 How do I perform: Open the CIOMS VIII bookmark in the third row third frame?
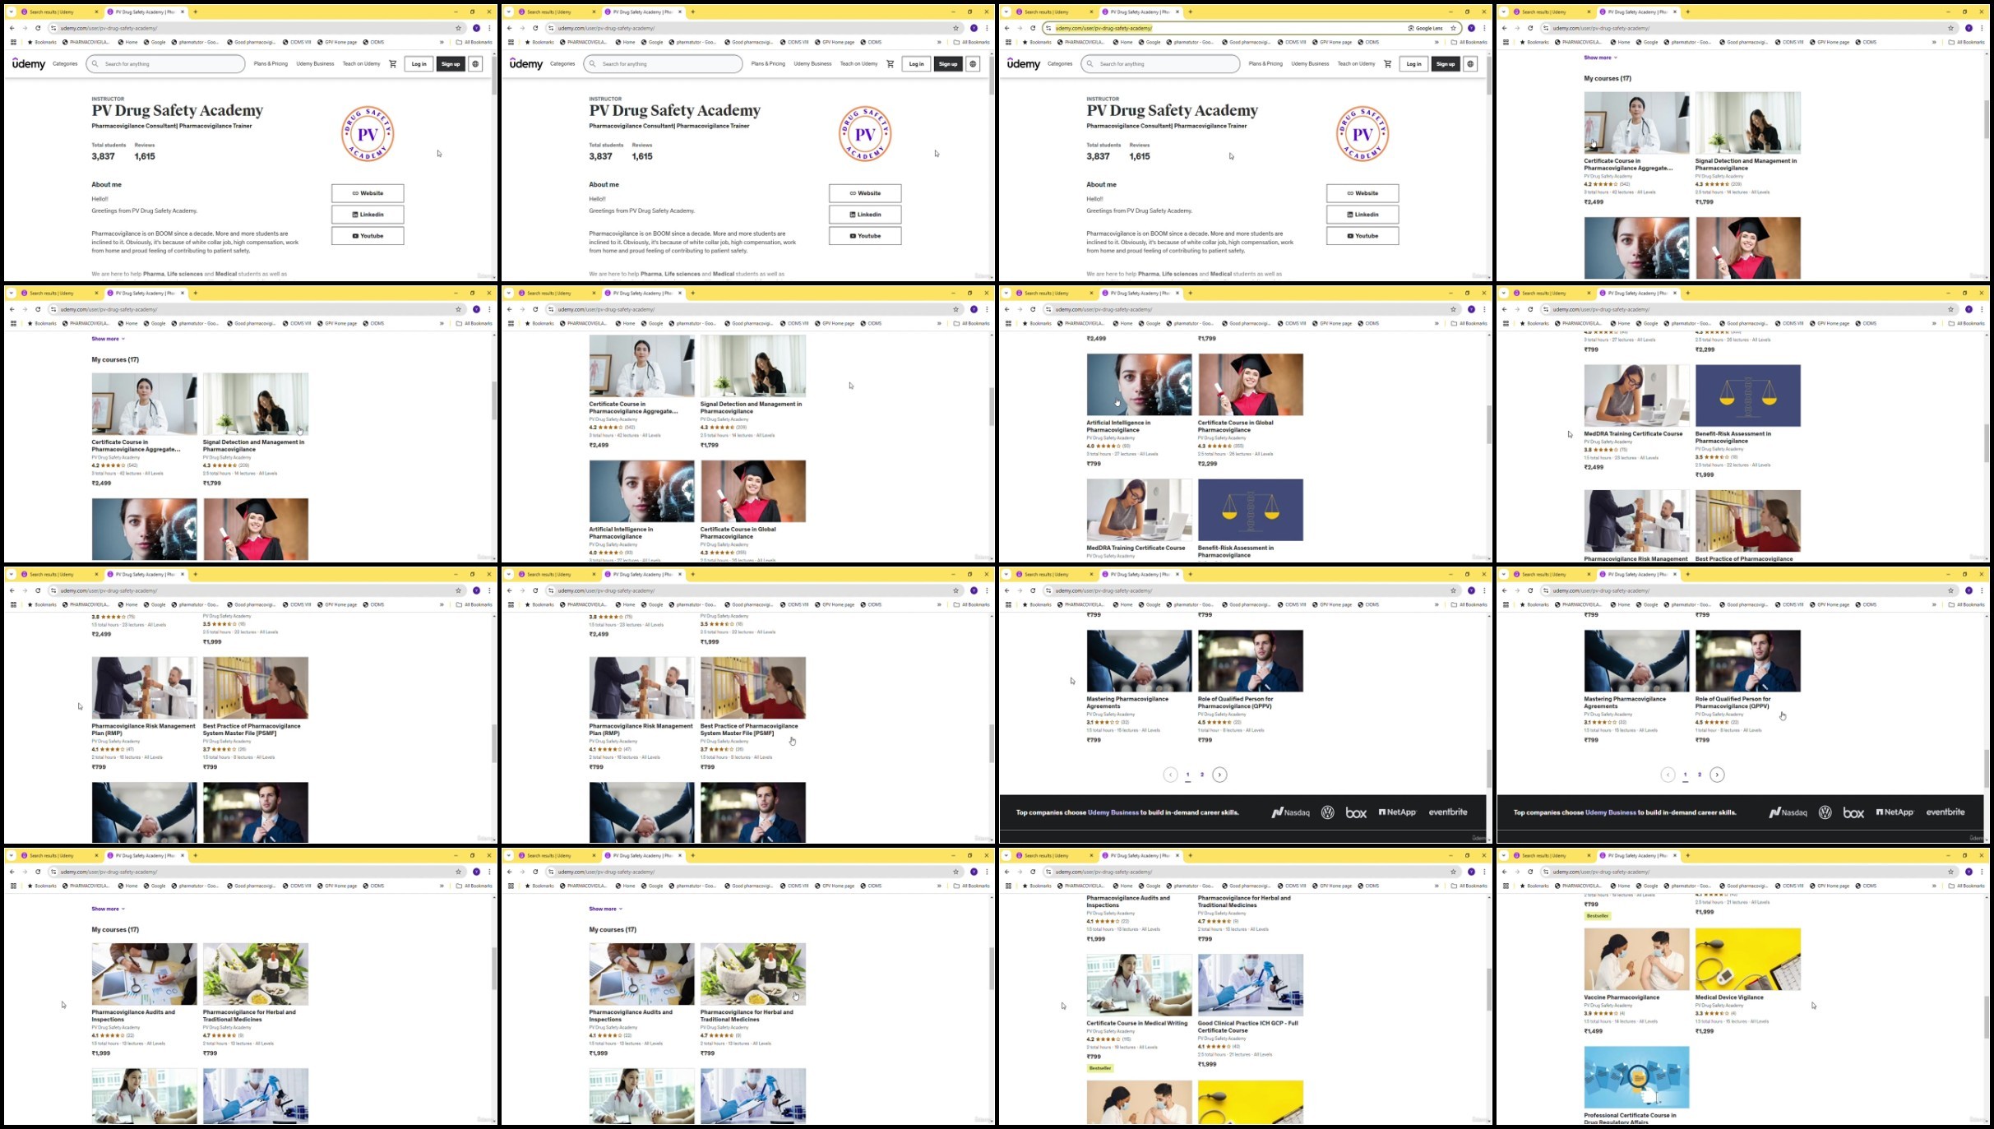1291,604
